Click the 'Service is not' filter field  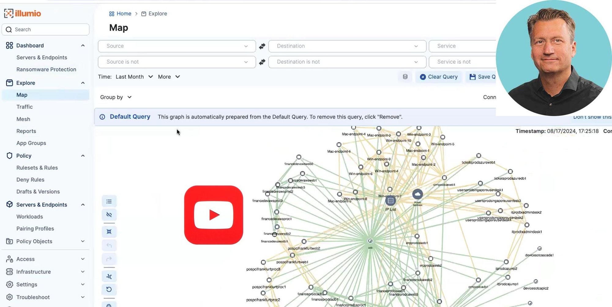[x=462, y=62]
